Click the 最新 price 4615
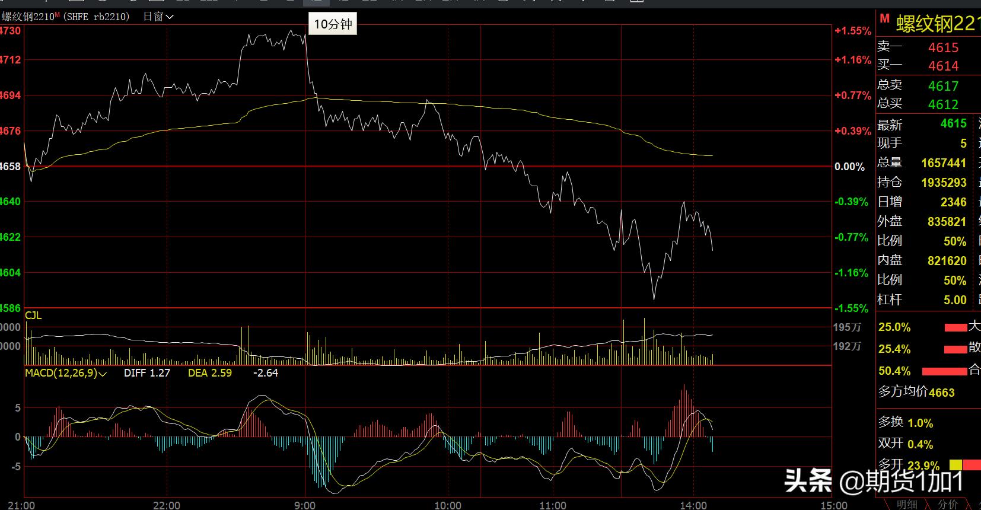This screenshot has height=510, width=981. point(953,123)
